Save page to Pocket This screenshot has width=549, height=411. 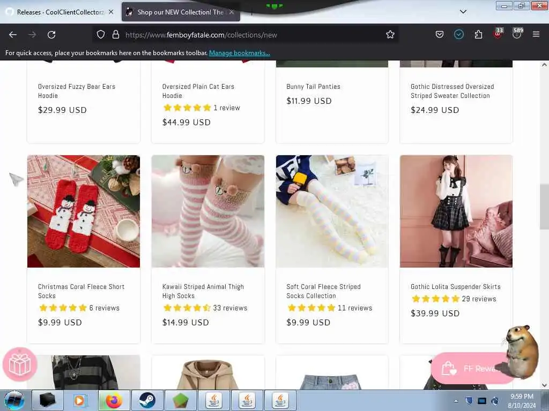[x=440, y=34]
